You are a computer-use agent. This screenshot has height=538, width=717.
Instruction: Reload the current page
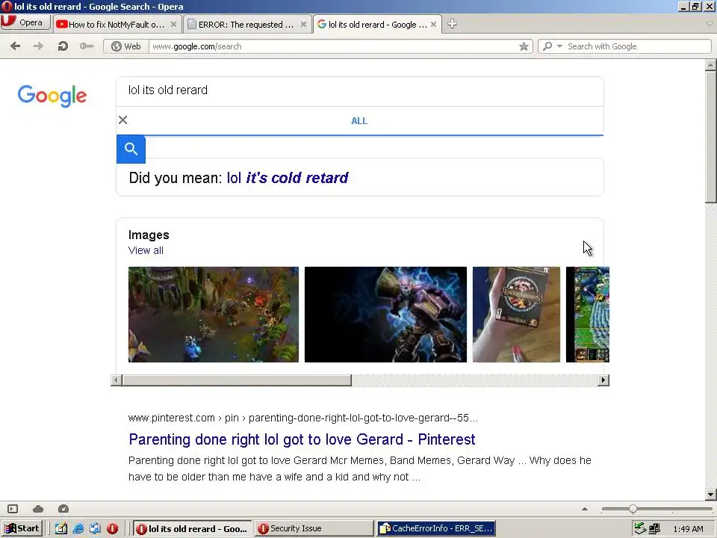pos(63,46)
